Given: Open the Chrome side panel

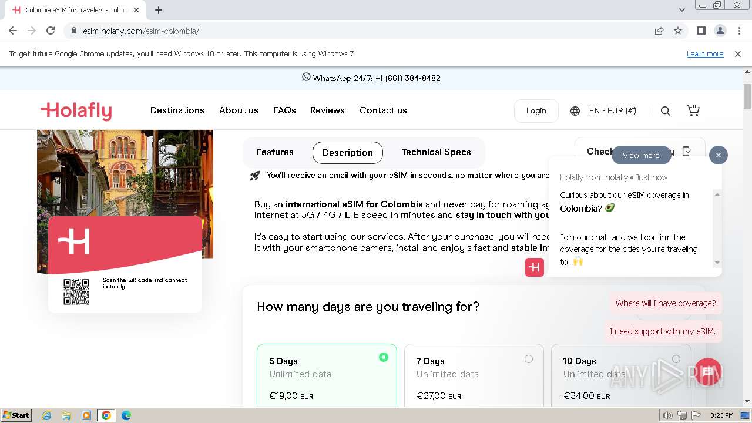Looking at the screenshot, I should 701,31.
